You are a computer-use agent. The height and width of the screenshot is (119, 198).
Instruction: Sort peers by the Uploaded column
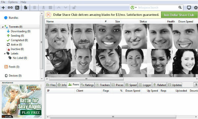(x=181, y=91)
